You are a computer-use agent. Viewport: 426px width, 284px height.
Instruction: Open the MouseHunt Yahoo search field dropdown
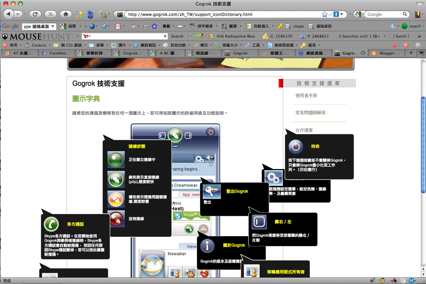tap(165, 36)
